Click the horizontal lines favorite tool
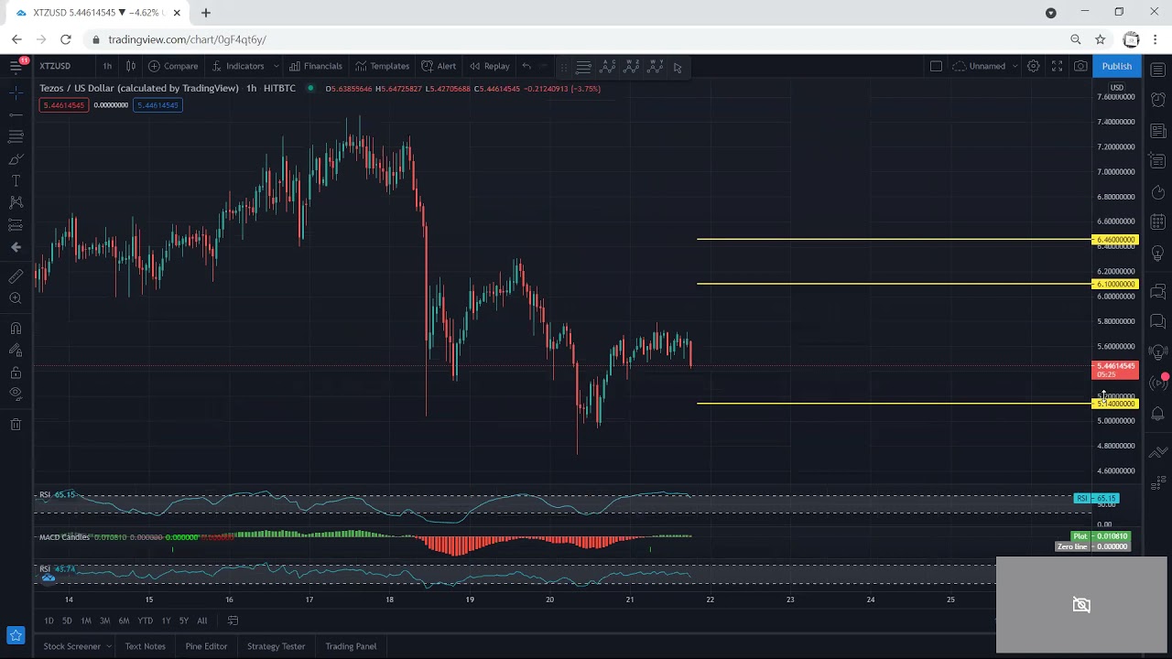Viewport: 1172px width, 659px height. click(583, 67)
